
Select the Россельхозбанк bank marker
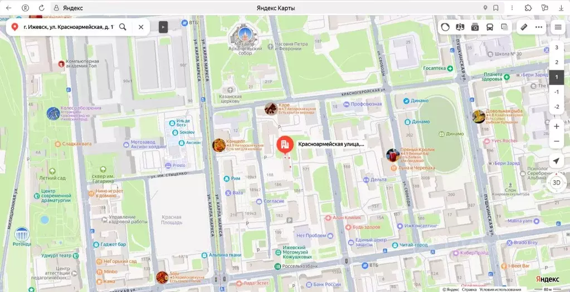coord(277,266)
